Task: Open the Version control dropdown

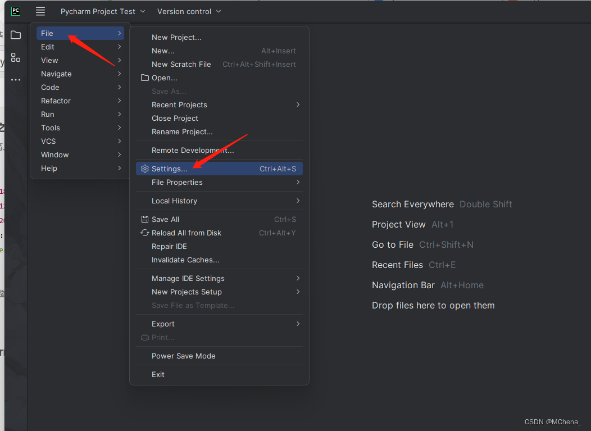Action: coord(189,11)
